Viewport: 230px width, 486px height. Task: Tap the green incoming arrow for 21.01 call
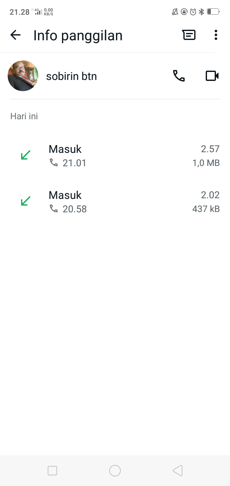click(26, 155)
